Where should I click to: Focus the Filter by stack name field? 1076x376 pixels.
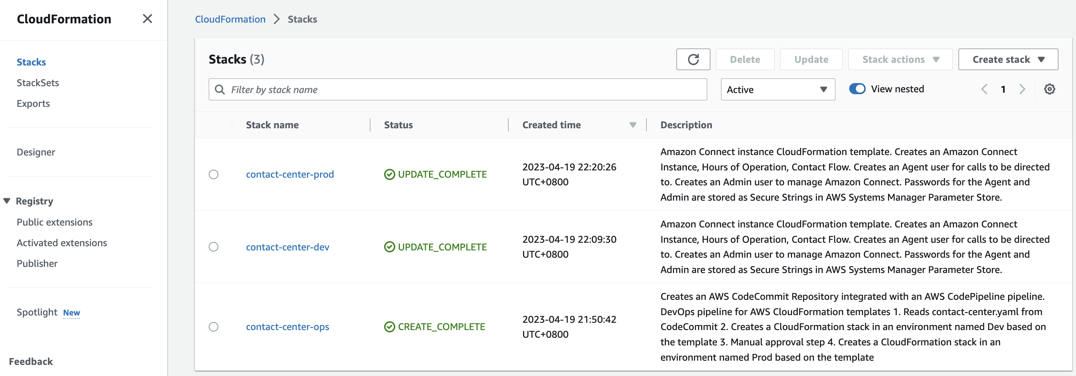457,89
